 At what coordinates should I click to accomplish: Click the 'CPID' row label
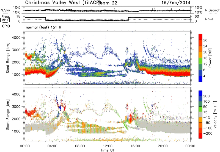[6, 26]
